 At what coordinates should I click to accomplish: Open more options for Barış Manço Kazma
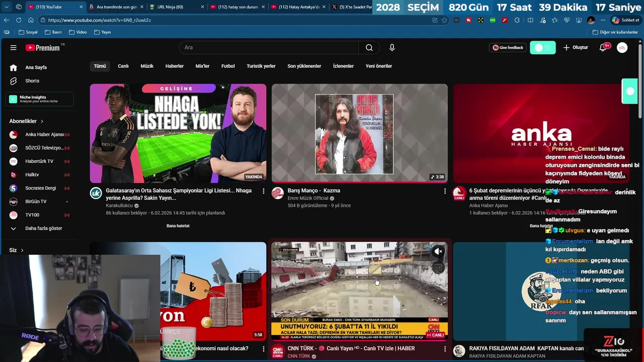[x=445, y=191]
